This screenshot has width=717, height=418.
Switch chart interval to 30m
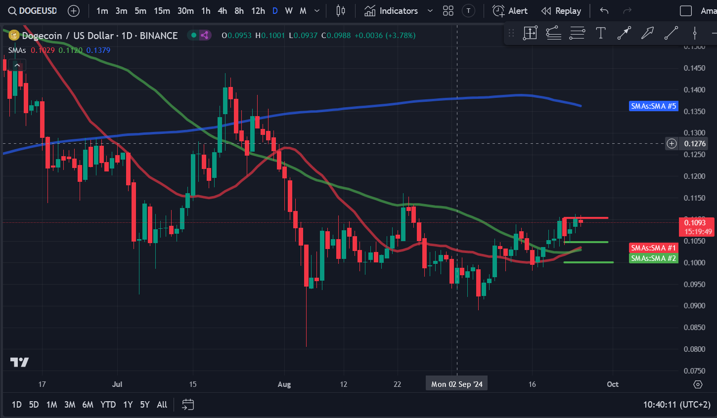tap(185, 11)
